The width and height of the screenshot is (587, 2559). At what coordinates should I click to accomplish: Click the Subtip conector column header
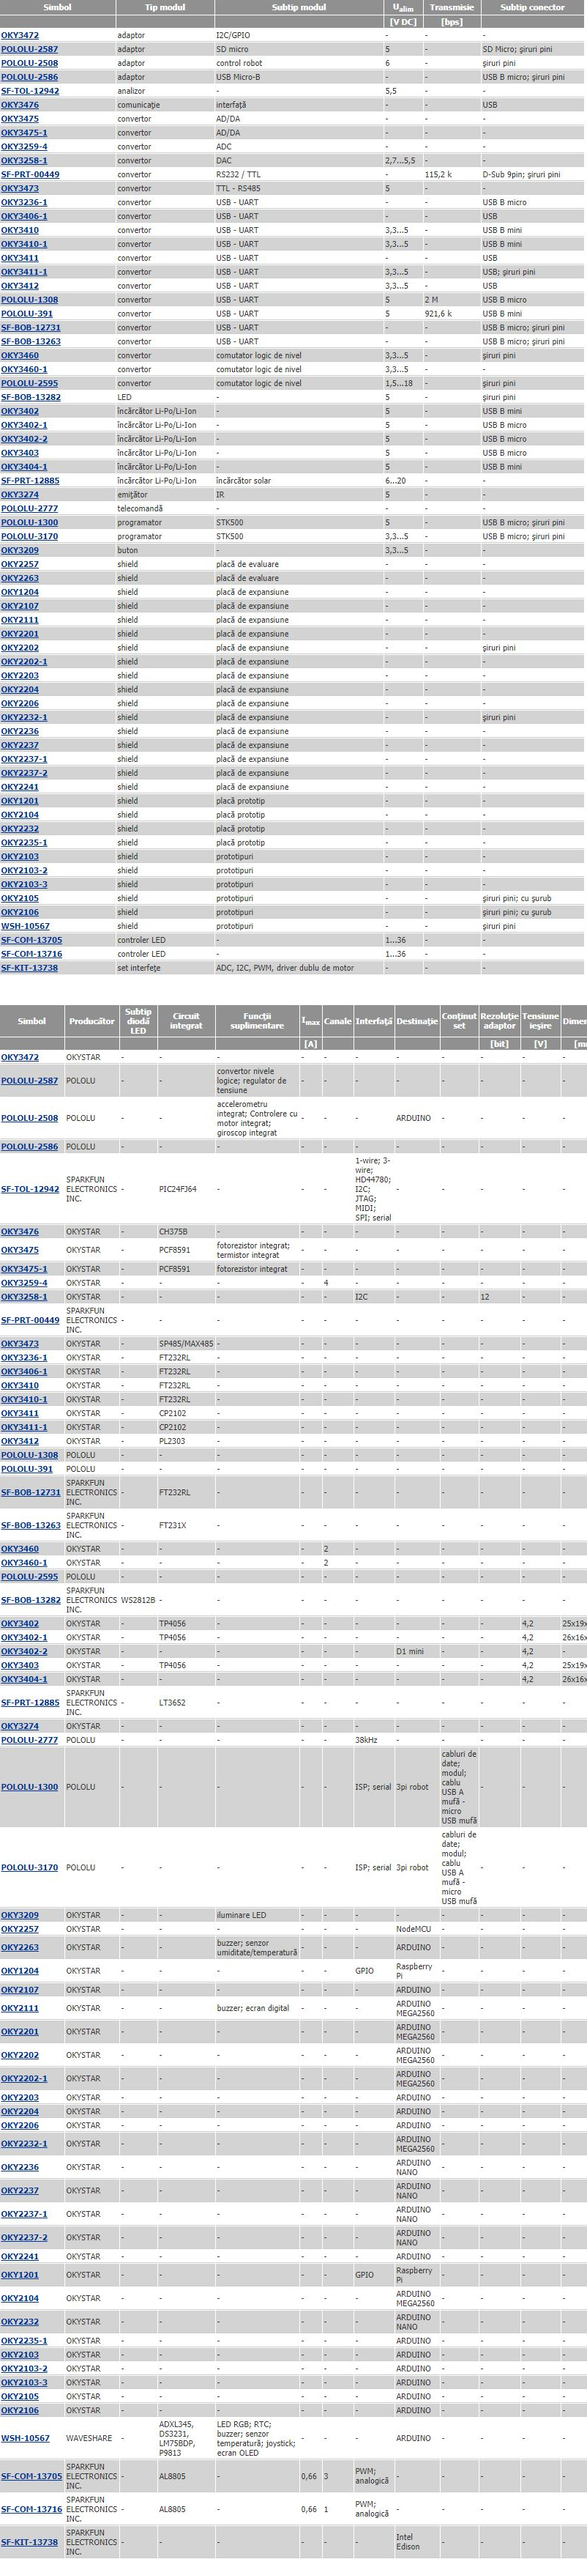pos(532,7)
